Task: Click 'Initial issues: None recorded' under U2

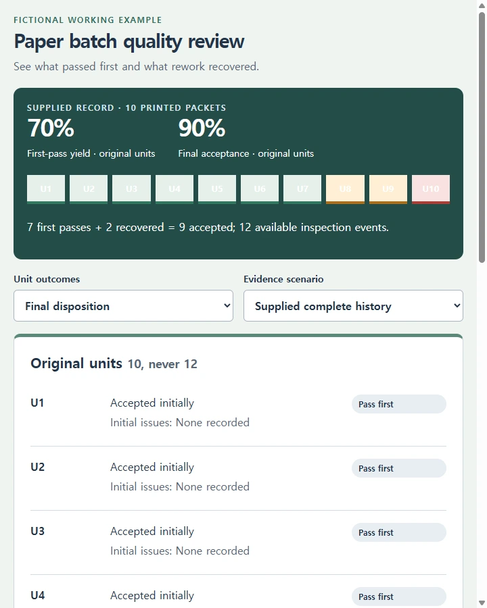Action: coord(180,486)
